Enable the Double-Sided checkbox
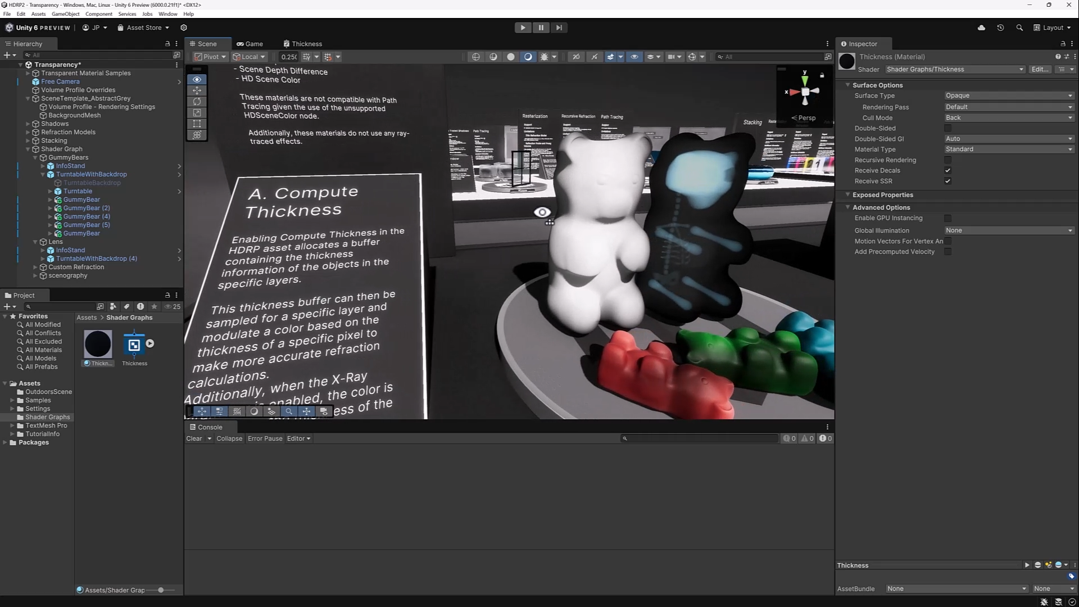The image size is (1079, 607). point(948,128)
